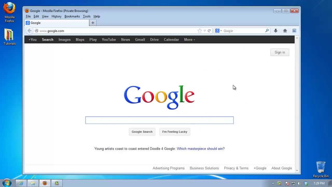Click the back arrow navigation button
The height and width of the screenshot is (187, 332).
coord(29,31)
